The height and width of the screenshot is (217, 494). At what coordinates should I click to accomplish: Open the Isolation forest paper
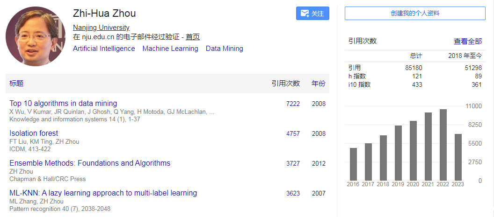(34, 133)
